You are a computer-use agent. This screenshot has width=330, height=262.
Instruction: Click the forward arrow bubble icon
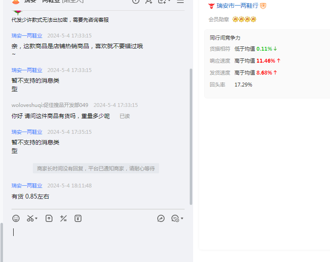tap(161, 218)
